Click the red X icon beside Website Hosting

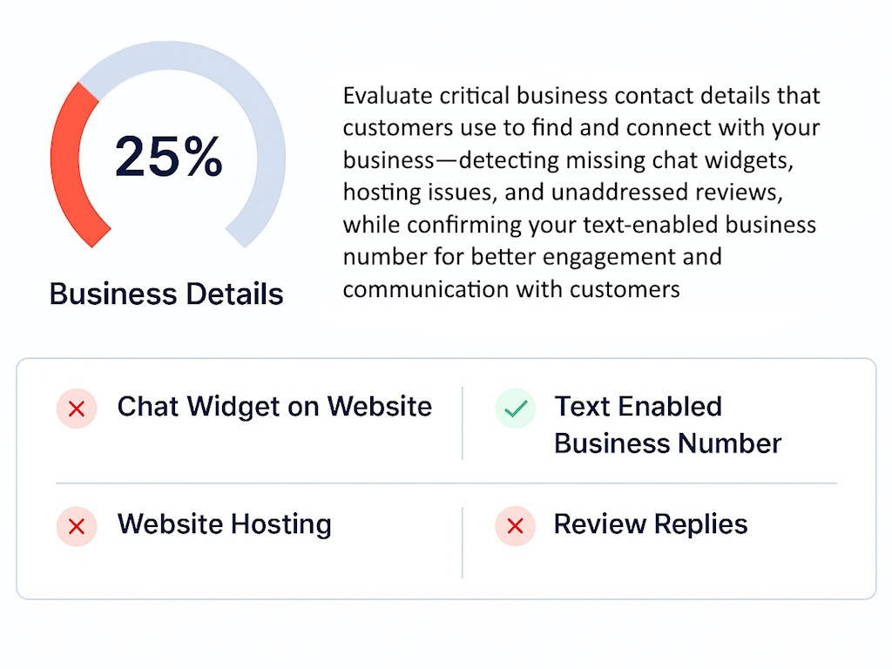pos(76,526)
